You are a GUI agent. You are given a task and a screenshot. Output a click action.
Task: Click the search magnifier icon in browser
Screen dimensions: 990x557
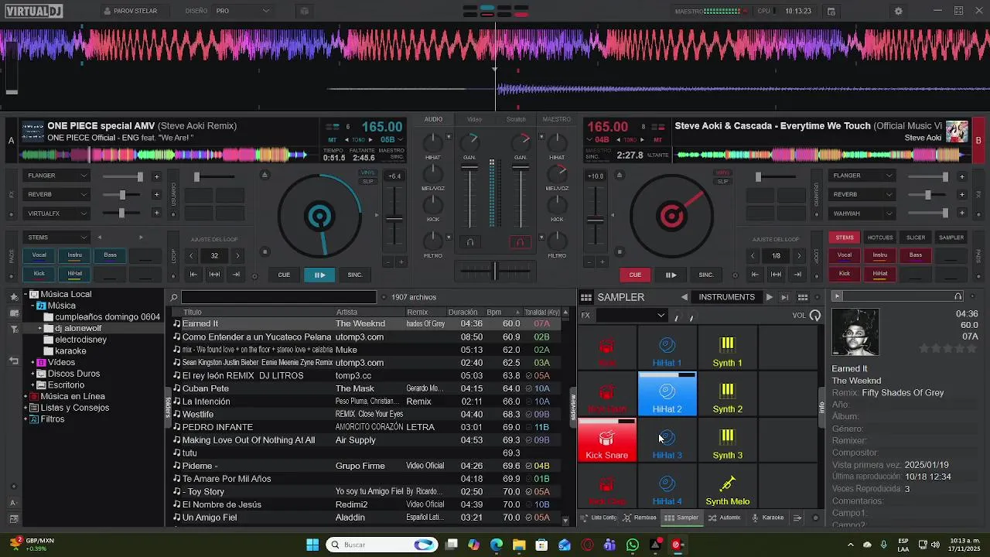175,297
